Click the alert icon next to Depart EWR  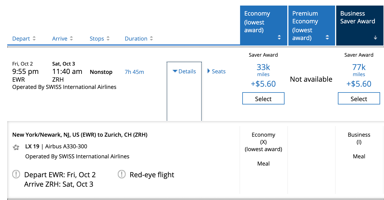point(16,174)
